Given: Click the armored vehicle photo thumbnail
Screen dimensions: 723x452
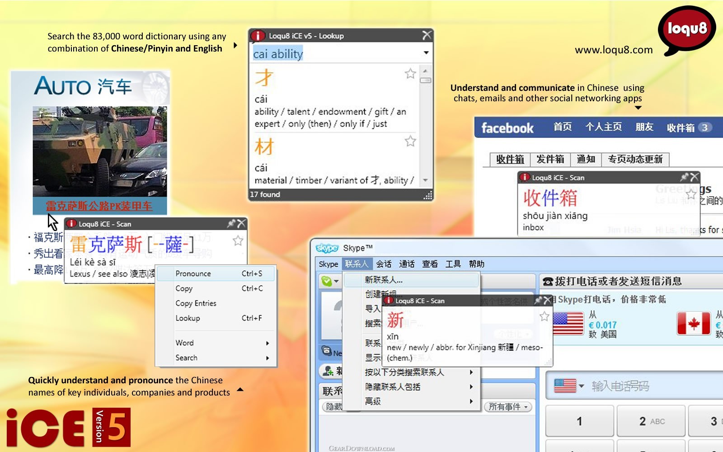Looking at the screenshot, I should [100, 151].
